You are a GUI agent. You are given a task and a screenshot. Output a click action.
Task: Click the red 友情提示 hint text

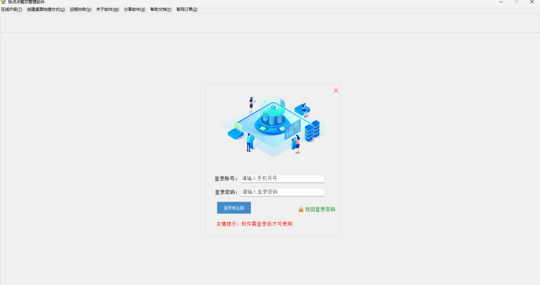(x=254, y=224)
